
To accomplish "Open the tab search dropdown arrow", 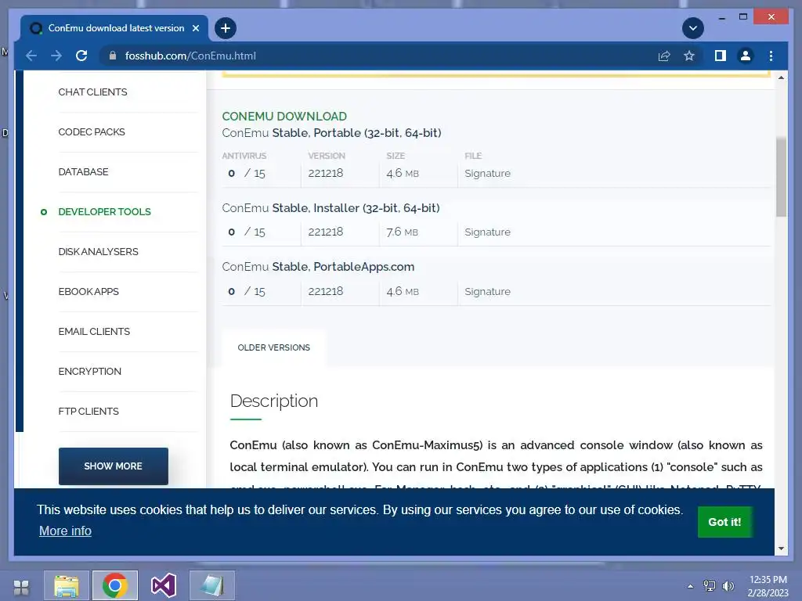I will coord(693,28).
